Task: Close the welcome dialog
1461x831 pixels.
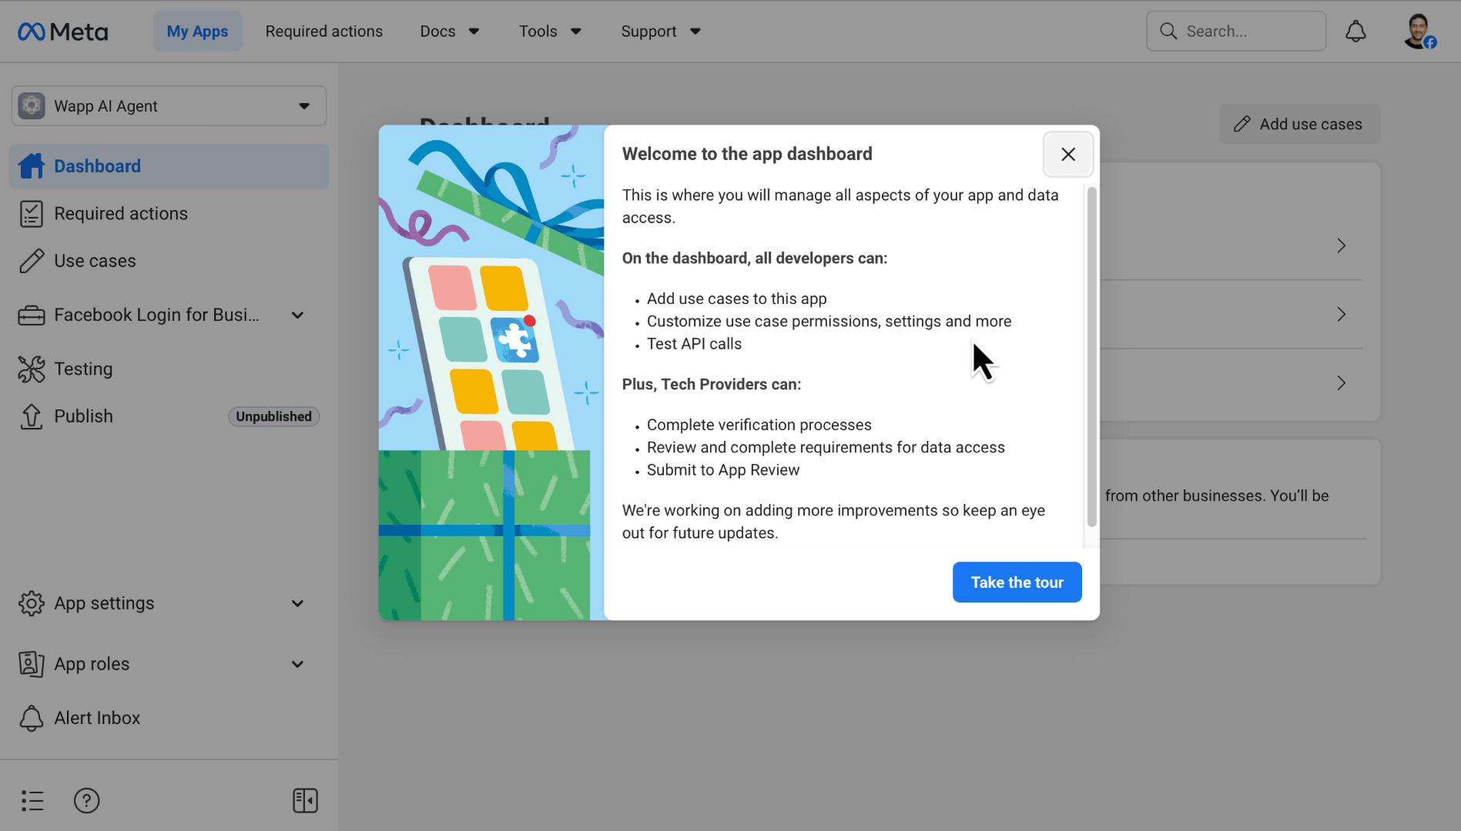Action: coord(1067,155)
